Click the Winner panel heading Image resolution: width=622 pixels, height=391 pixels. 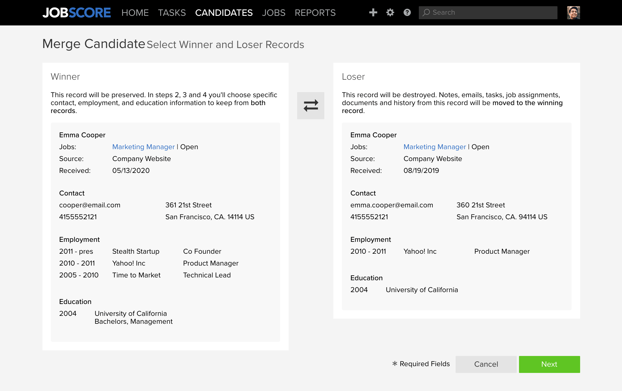(x=65, y=77)
